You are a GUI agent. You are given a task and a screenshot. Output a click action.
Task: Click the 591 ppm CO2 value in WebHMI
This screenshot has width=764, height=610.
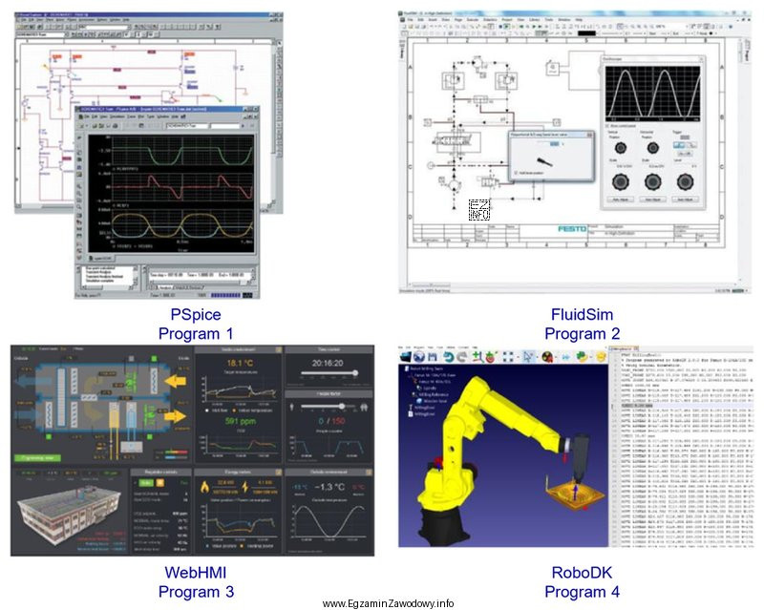point(241,421)
